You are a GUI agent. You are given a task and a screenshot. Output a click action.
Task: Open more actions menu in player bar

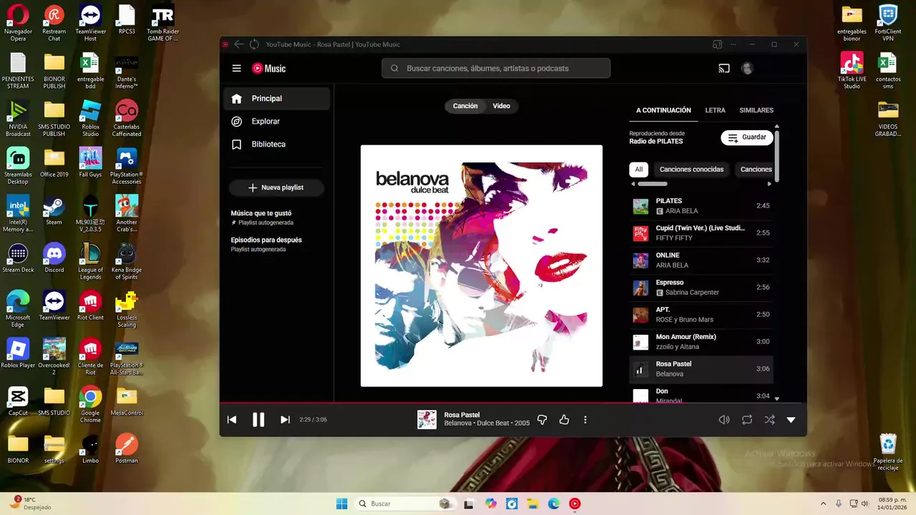click(x=585, y=420)
